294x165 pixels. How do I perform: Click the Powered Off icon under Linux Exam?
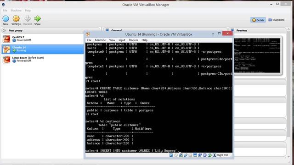(14, 61)
